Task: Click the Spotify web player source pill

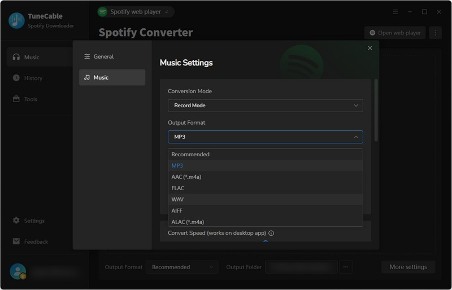Action: click(136, 12)
